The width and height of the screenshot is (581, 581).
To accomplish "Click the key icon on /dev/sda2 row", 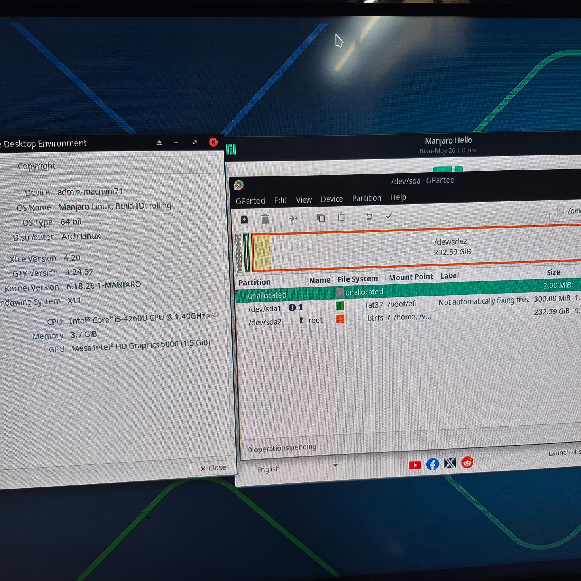I will click(x=301, y=320).
